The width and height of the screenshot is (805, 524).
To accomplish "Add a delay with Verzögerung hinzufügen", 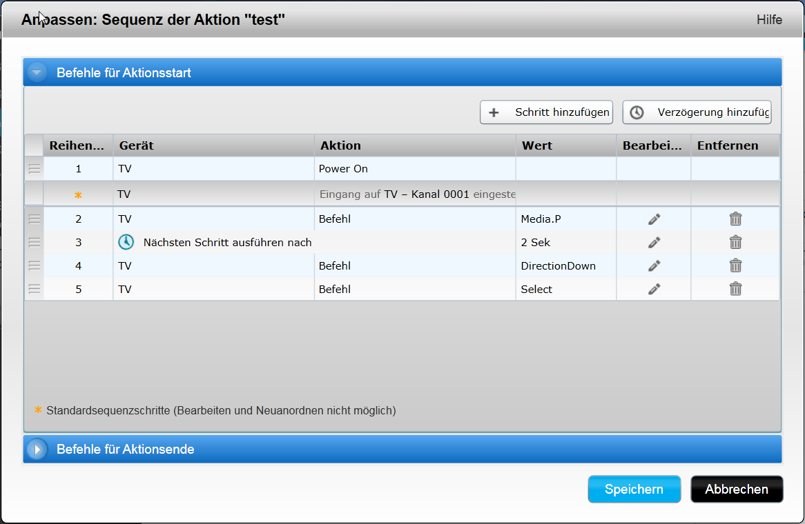I will pyautogui.click(x=697, y=112).
